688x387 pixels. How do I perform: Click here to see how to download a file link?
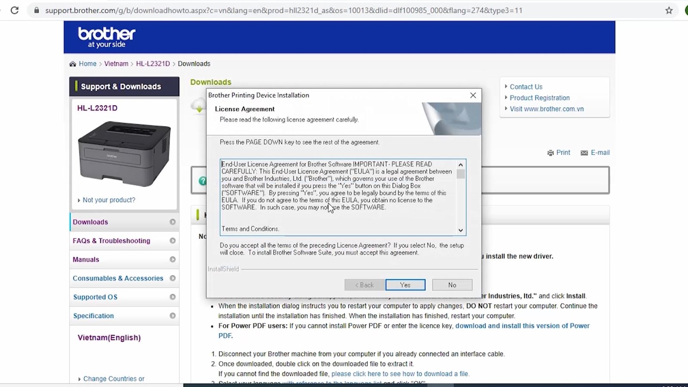pos(400,374)
